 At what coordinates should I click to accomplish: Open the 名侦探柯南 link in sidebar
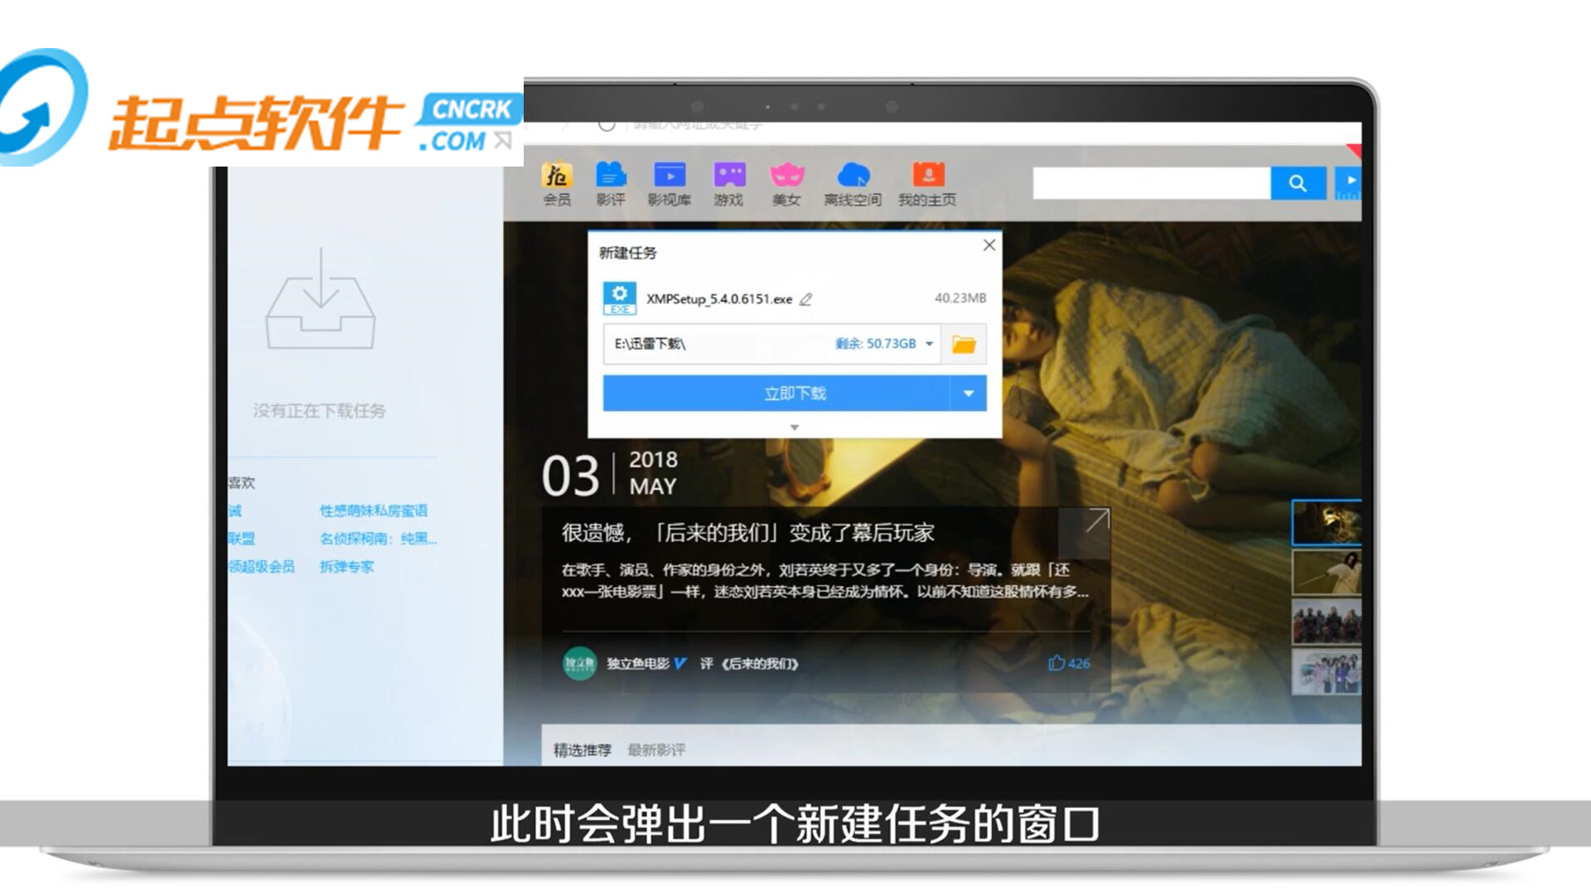point(378,539)
